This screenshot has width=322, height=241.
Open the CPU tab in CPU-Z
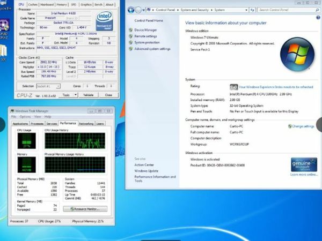click(21, 4)
